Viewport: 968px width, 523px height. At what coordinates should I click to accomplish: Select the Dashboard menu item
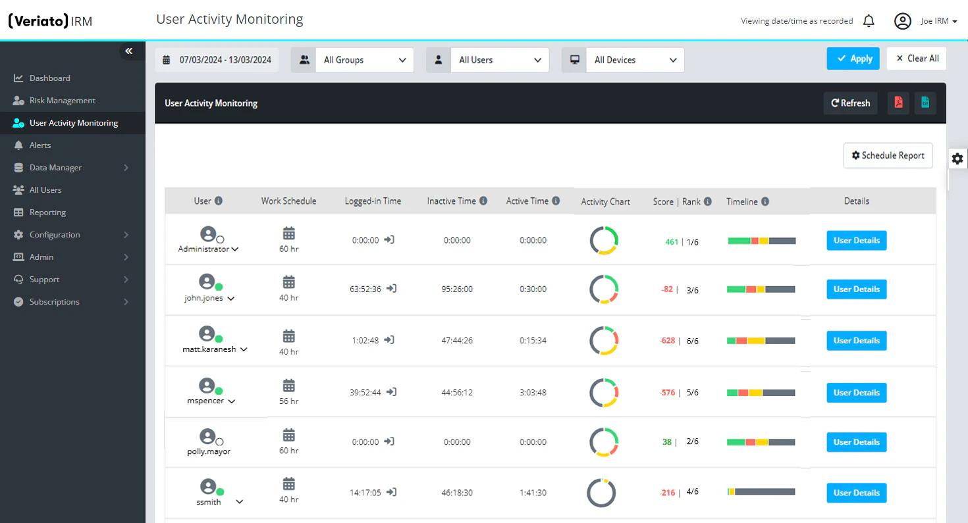tap(50, 78)
